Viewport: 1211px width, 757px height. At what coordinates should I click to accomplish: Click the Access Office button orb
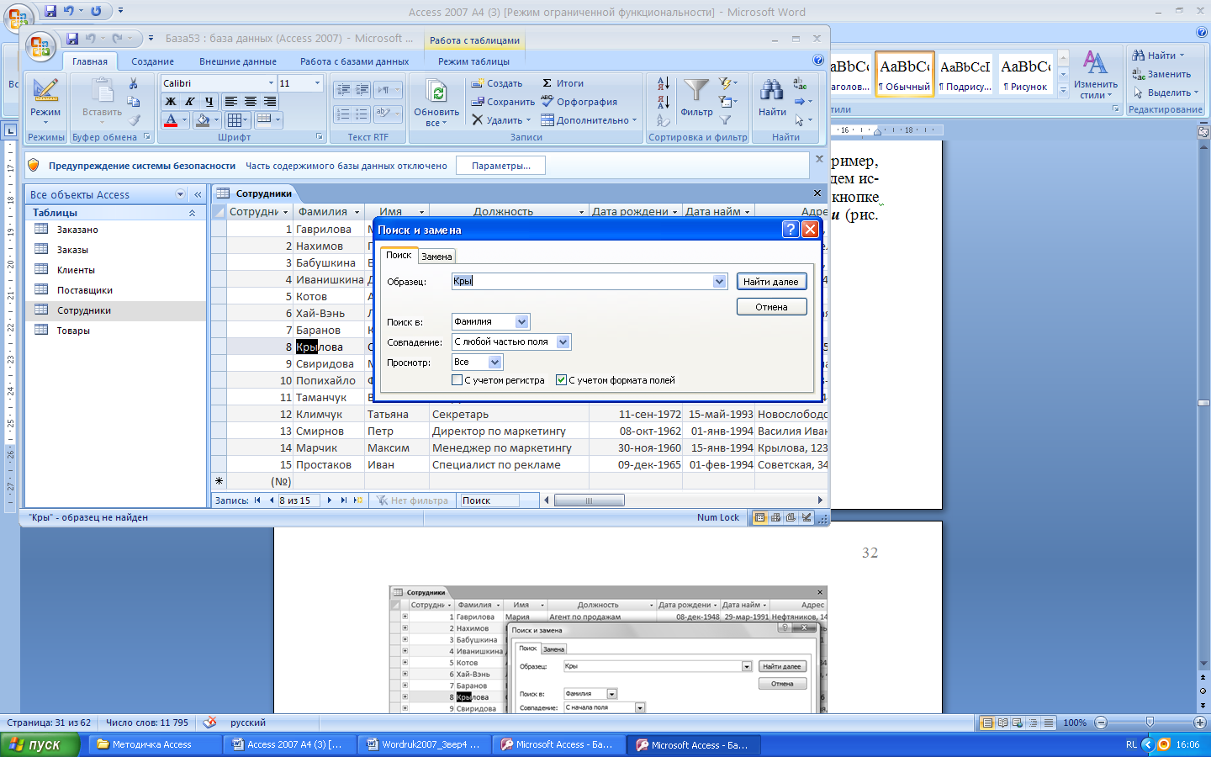pyautogui.click(x=40, y=46)
